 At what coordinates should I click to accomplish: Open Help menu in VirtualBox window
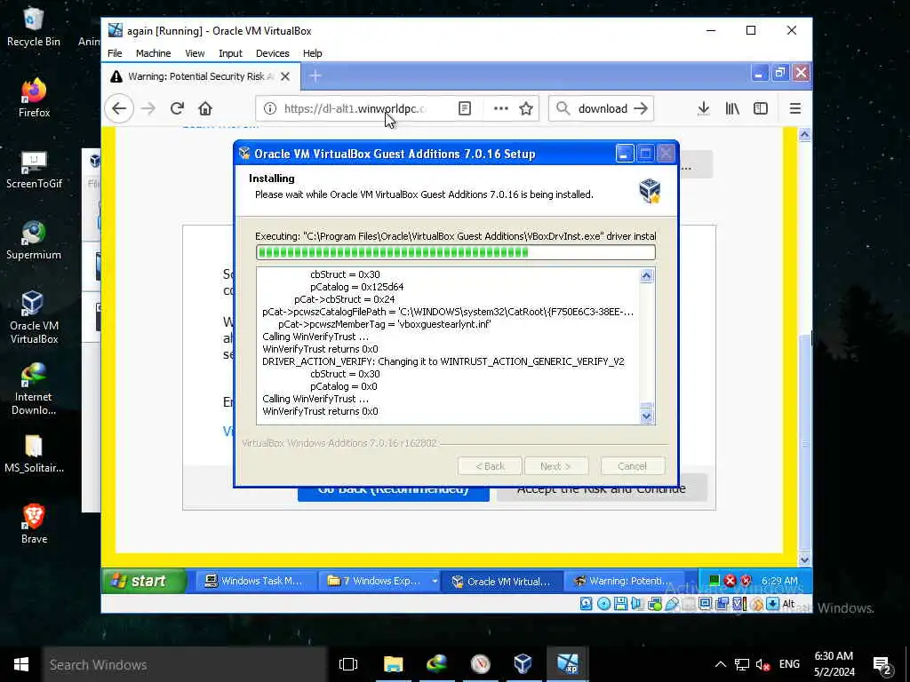(x=312, y=53)
